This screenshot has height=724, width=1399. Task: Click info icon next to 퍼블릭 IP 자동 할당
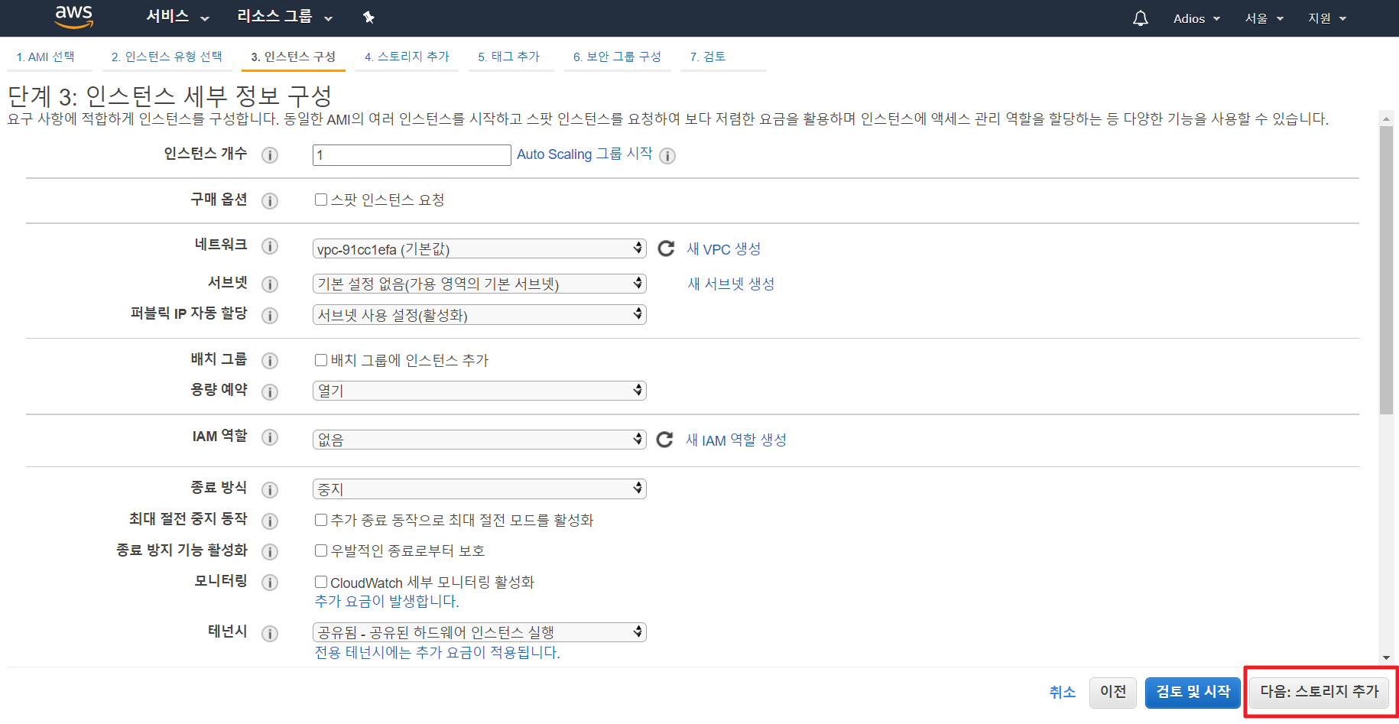coord(270,316)
